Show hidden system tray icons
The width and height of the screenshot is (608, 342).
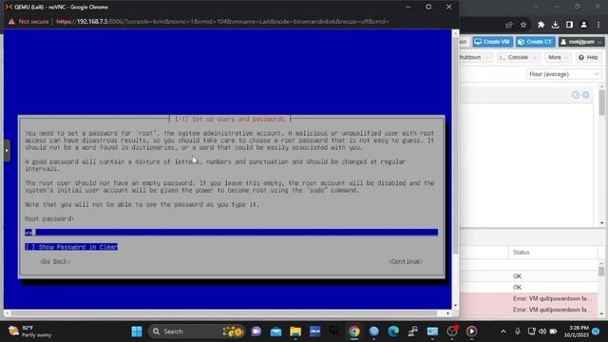(503, 332)
